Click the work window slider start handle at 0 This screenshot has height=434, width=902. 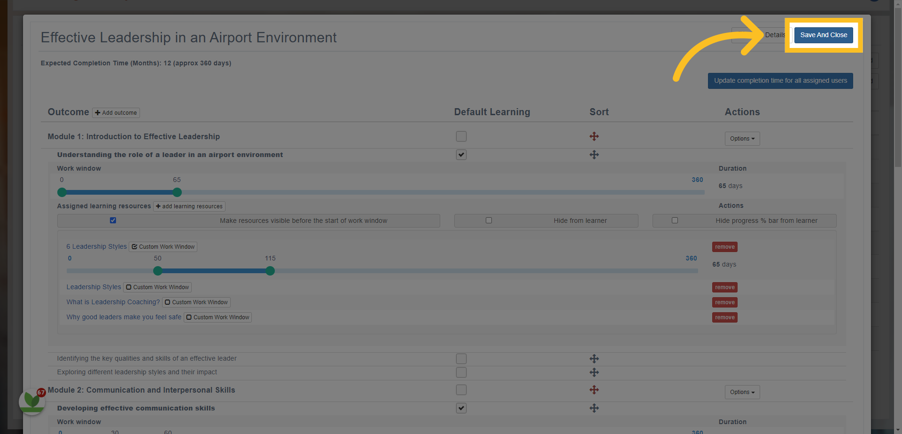62,192
